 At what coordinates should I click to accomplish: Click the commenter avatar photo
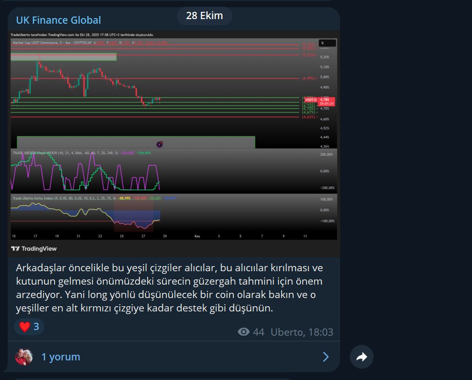coord(24,357)
